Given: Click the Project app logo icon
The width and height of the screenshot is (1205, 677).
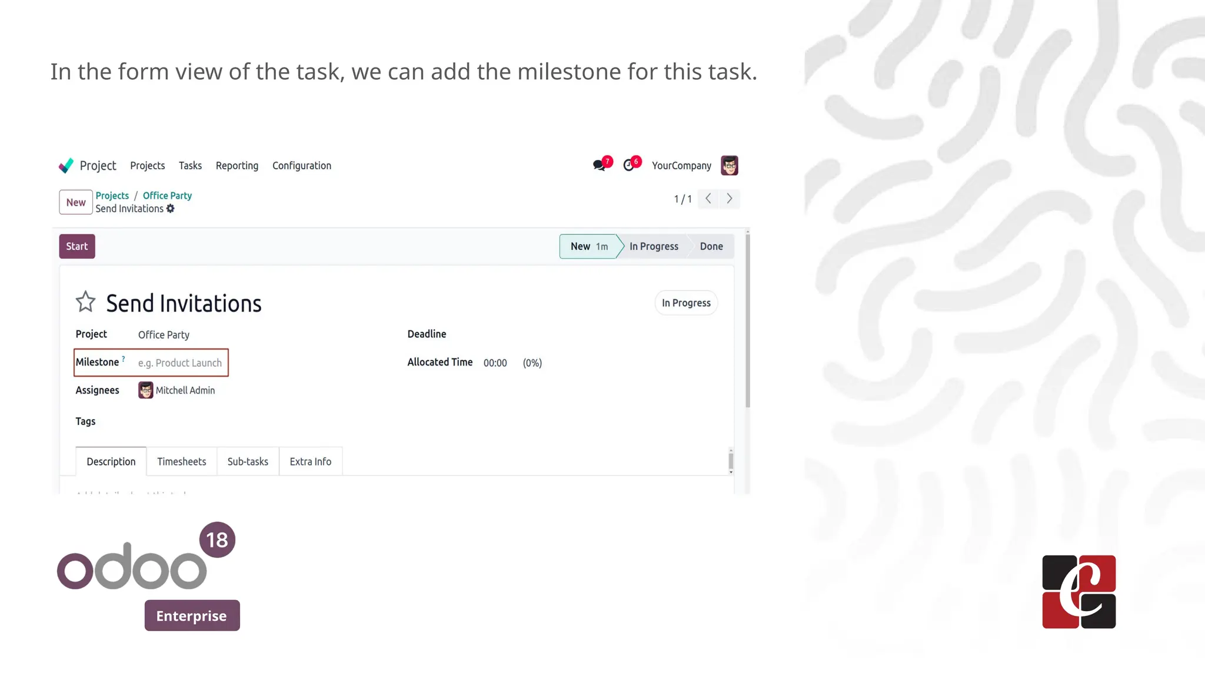Looking at the screenshot, I should (66, 166).
